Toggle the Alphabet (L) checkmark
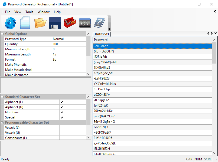The width and height of the screenshot is (218, 162). 62,102
